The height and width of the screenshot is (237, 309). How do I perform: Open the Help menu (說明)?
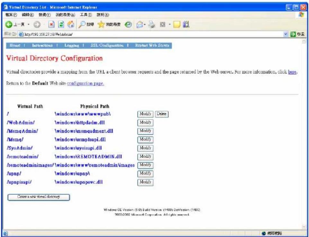point(103,15)
